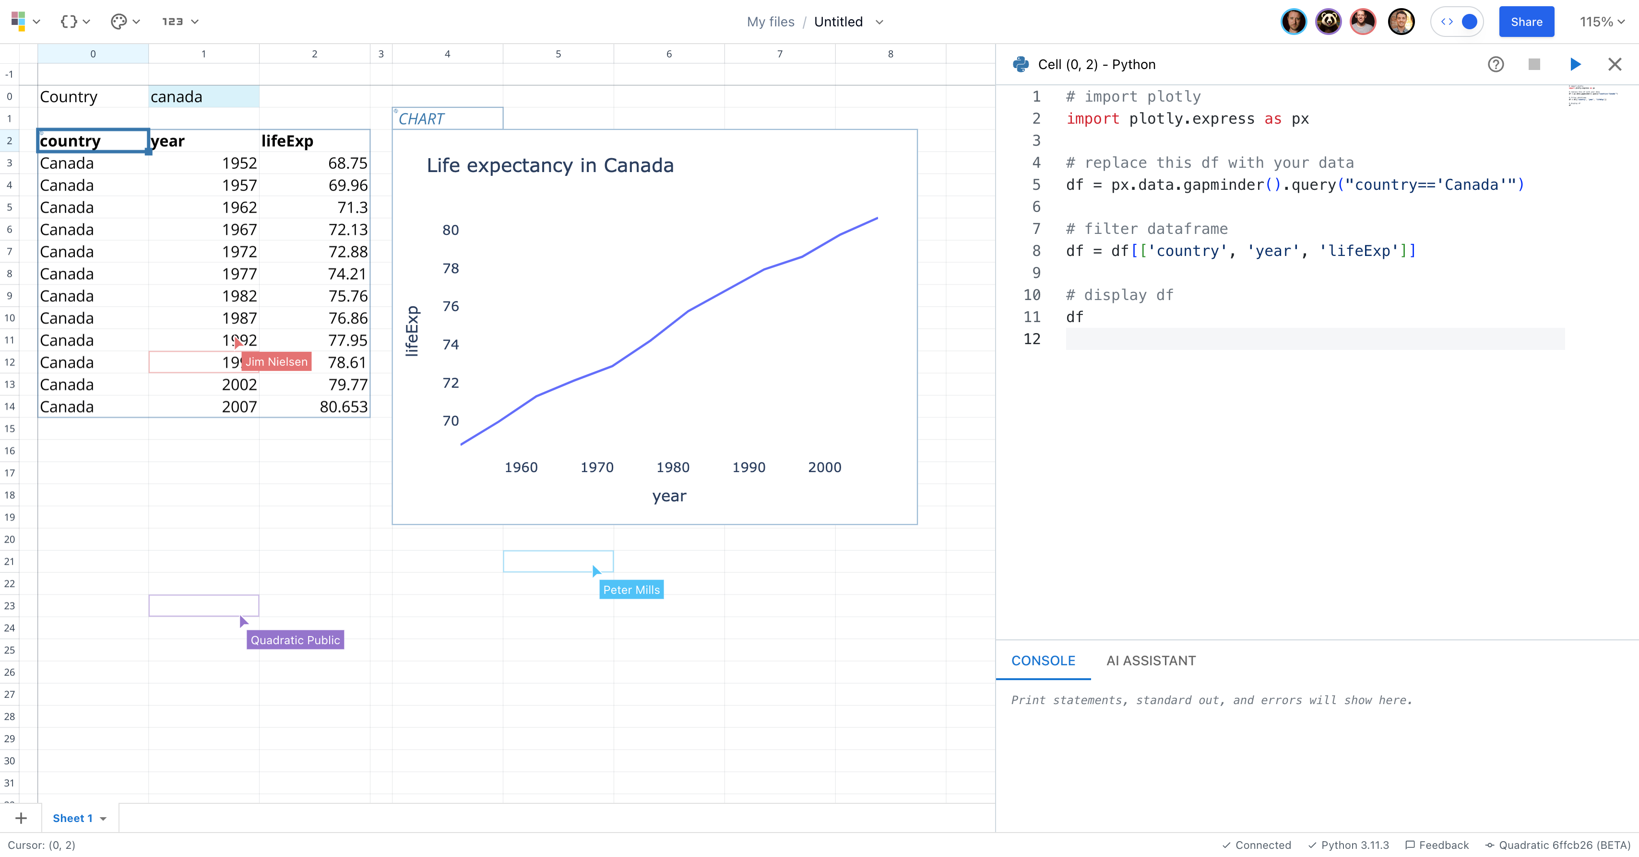Click the Sheet 1 tab label
This screenshot has height=857, width=1639.
pyautogui.click(x=71, y=818)
